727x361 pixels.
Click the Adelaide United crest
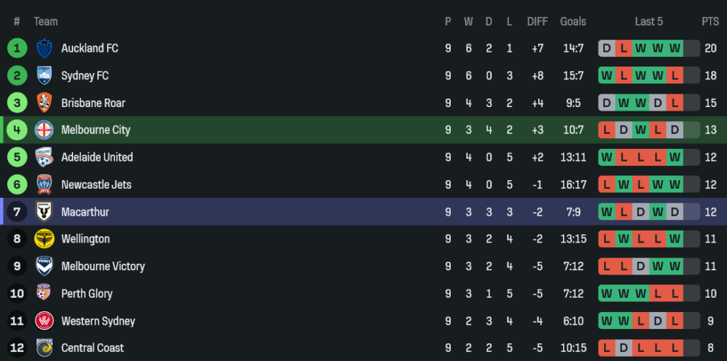(x=44, y=157)
